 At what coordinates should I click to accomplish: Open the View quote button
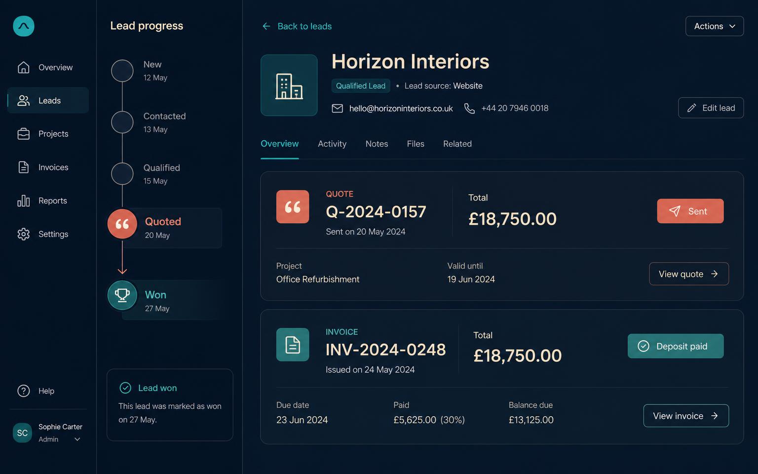(x=689, y=274)
